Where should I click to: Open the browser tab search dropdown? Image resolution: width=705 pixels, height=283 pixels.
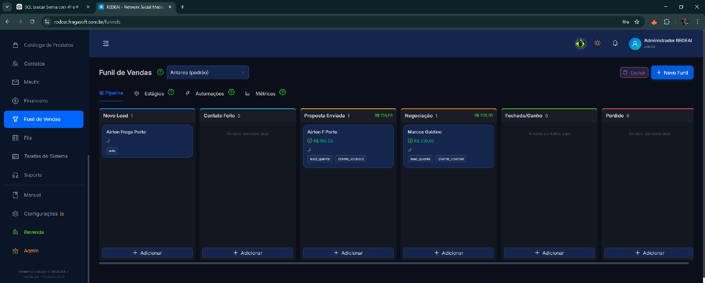pyautogui.click(x=7, y=7)
